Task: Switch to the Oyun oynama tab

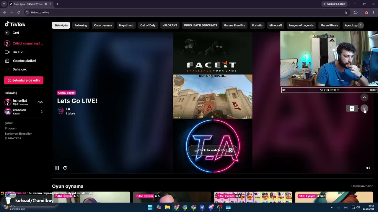Action: 103,25
